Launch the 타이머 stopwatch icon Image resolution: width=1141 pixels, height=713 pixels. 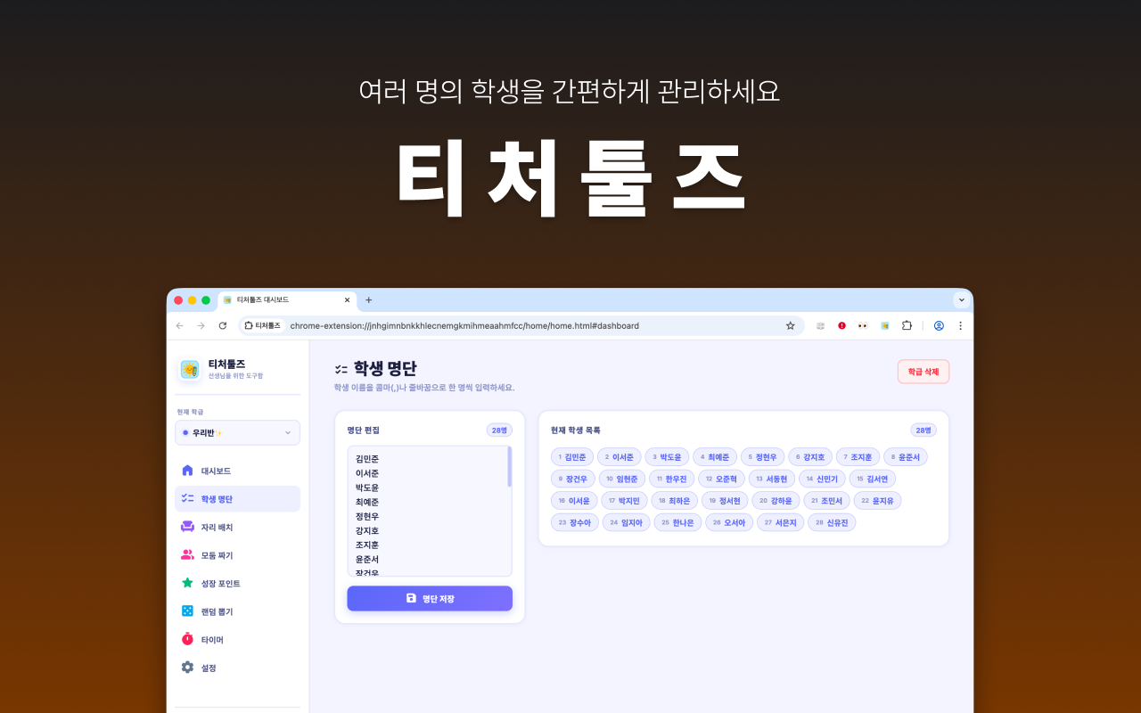(187, 639)
